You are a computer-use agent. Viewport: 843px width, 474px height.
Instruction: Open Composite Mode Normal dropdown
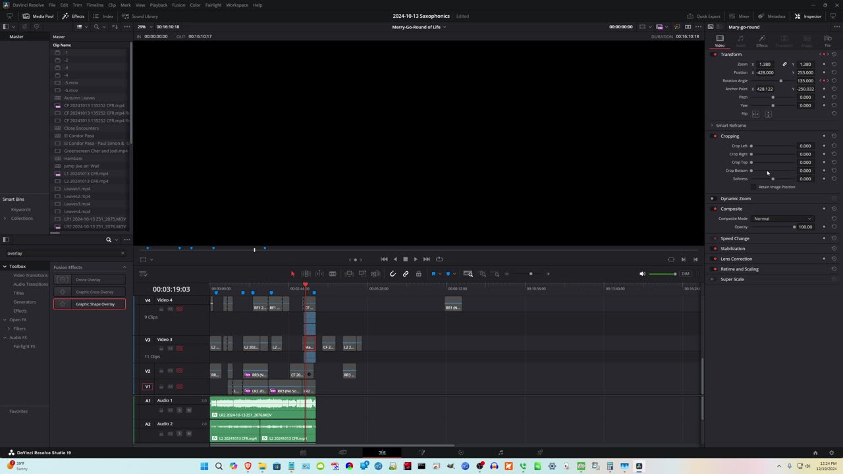coord(782,219)
